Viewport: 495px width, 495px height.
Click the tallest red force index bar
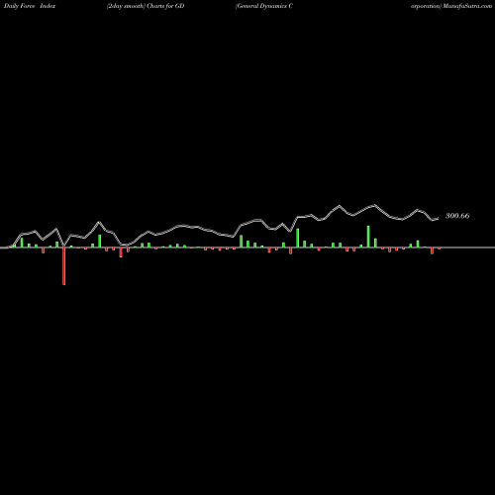(64, 266)
